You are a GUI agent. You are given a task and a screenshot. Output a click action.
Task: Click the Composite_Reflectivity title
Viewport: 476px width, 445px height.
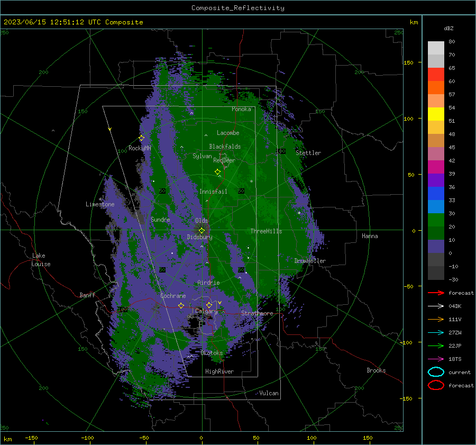[238, 8]
